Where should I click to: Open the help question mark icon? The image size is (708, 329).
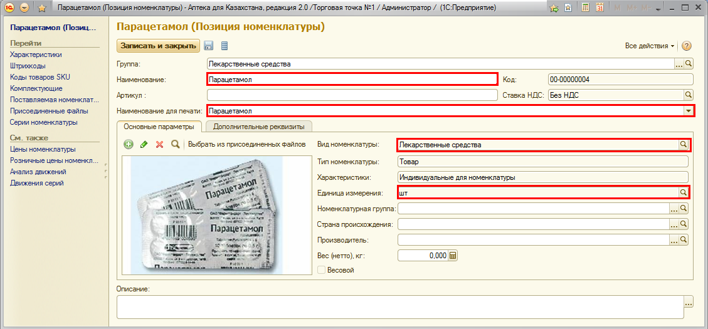[x=687, y=46]
